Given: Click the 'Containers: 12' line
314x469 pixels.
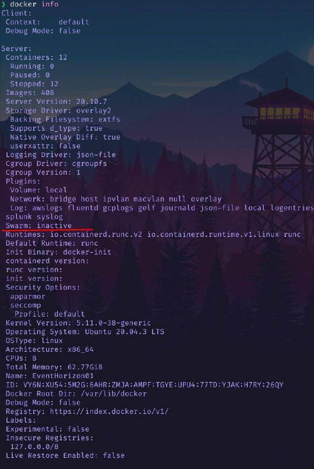Looking at the screenshot, I should pyautogui.click(x=36, y=57).
